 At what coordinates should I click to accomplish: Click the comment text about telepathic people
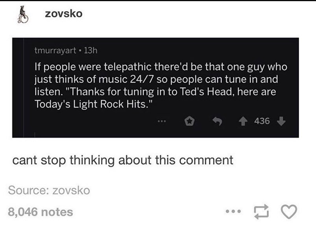[157, 84]
